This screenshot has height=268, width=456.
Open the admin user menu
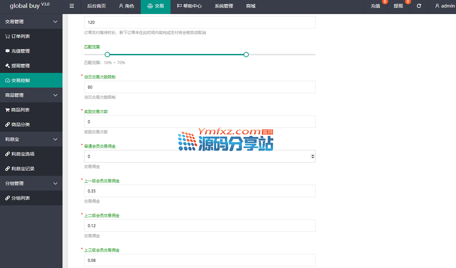(445, 6)
